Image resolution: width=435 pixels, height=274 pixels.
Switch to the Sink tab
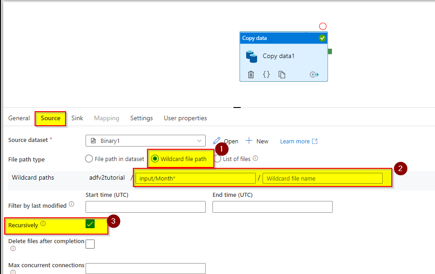point(77,118)
